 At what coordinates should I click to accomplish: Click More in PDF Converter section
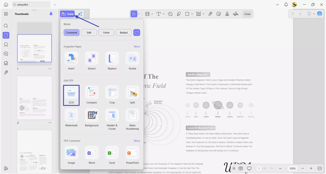(137, 141)
